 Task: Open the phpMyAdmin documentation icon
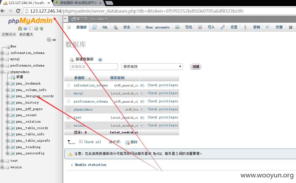click(25, 28)
